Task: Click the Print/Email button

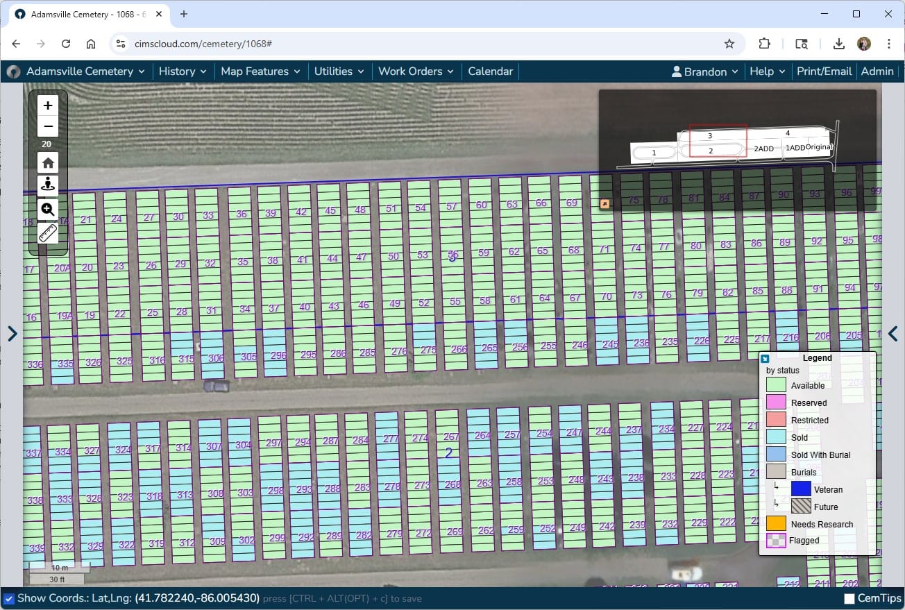Action: 824,71
